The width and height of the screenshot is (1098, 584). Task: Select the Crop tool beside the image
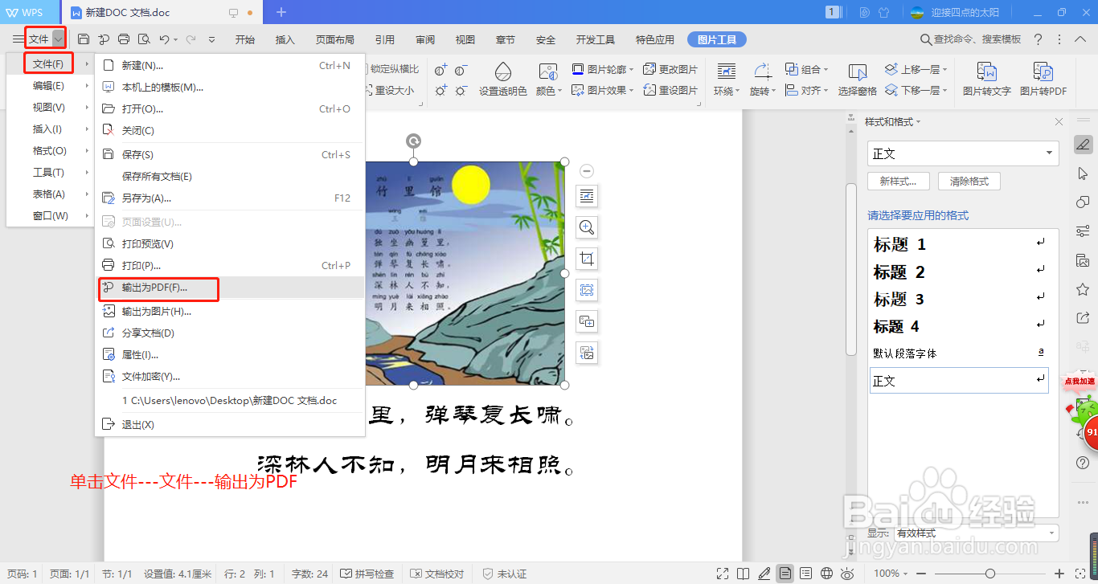[x=586, y=259]
